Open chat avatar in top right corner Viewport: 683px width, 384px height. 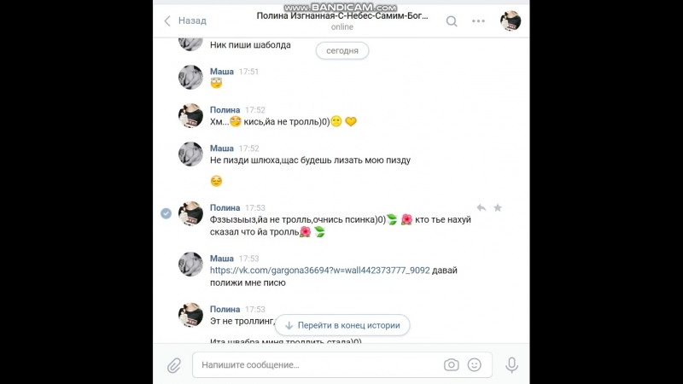[x=511, y=20]
